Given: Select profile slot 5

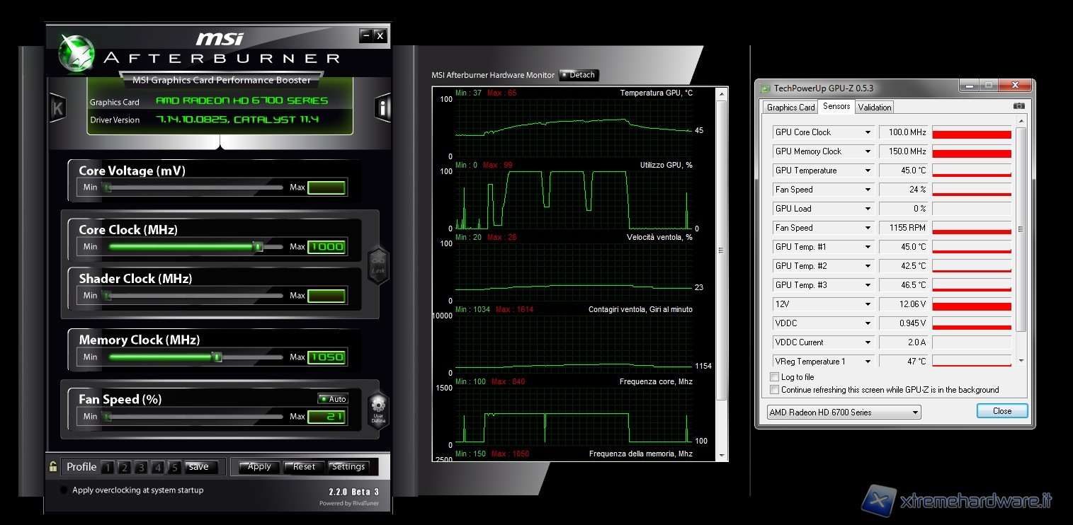Looking at the screenshot, I should tap(174, 467).
